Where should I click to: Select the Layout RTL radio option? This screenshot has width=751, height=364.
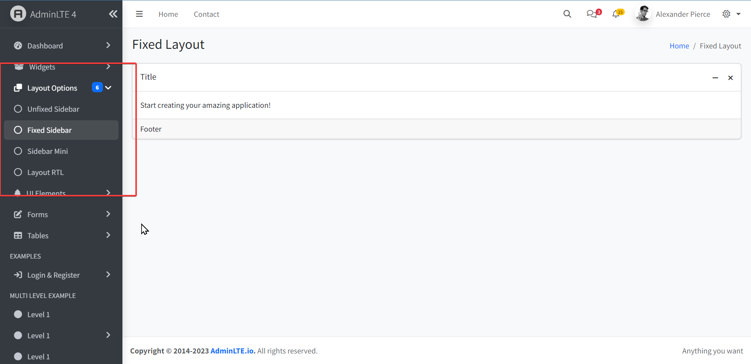point(18,172)
